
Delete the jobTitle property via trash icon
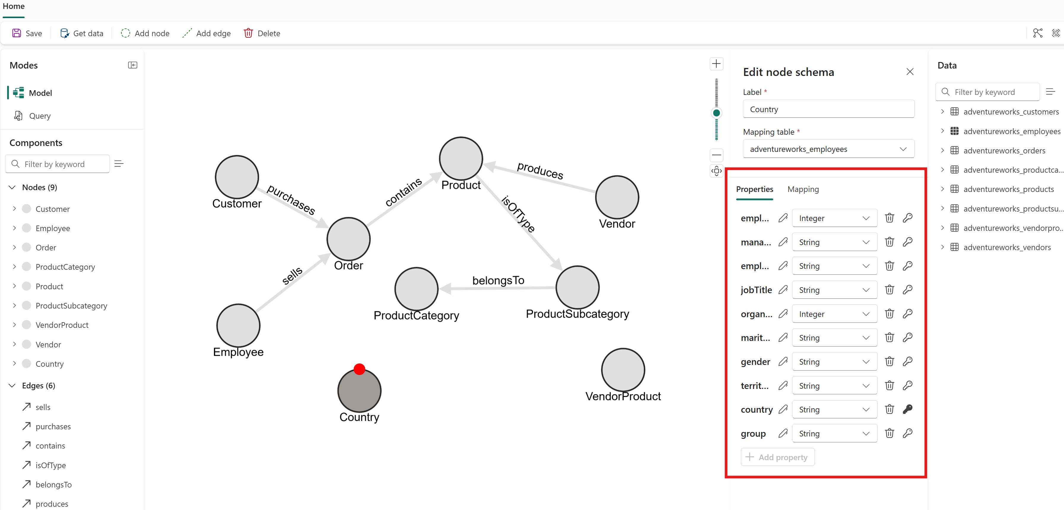click(x=889, y=290)
